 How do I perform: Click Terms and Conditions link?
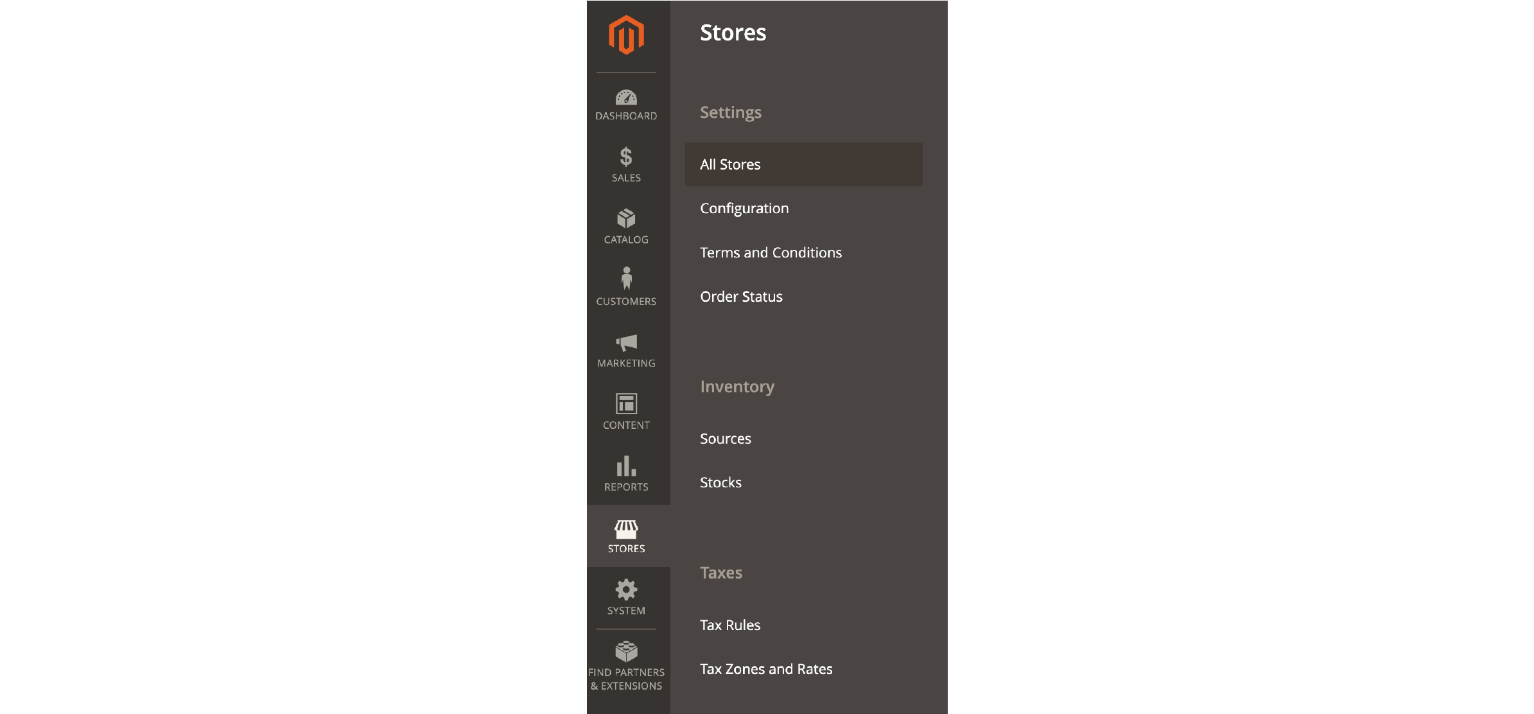coord(771,252)
